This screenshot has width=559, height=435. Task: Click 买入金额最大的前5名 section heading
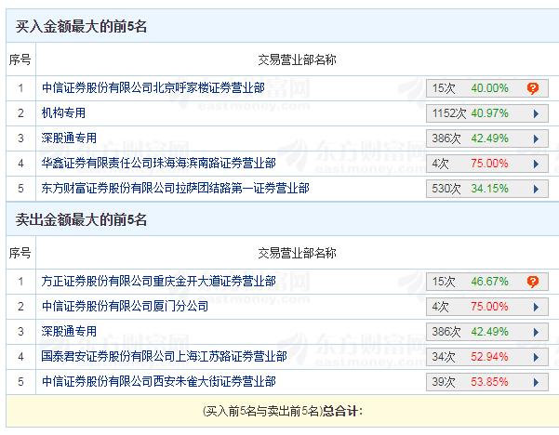tap(81, 26)
